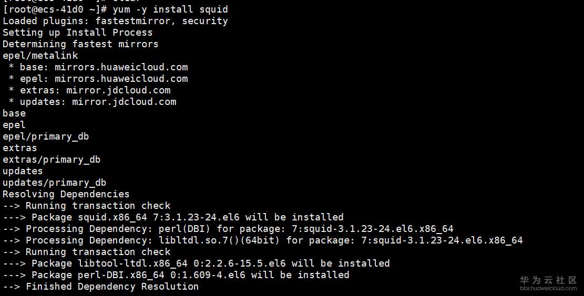The width and height of the screenshot is (584, 296).
Task: Click the "Setting up Install Process" line
Action: 77,33
